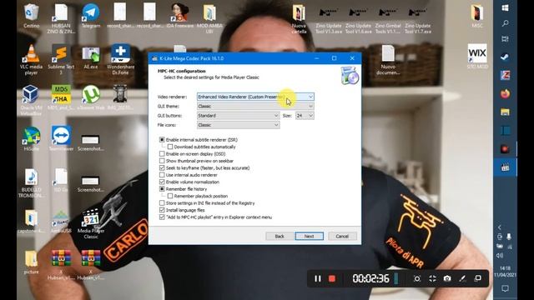Enable on-screen display (OSD) checkbox
This screenshot has height=300, width=534.
(x=162, y=153)
